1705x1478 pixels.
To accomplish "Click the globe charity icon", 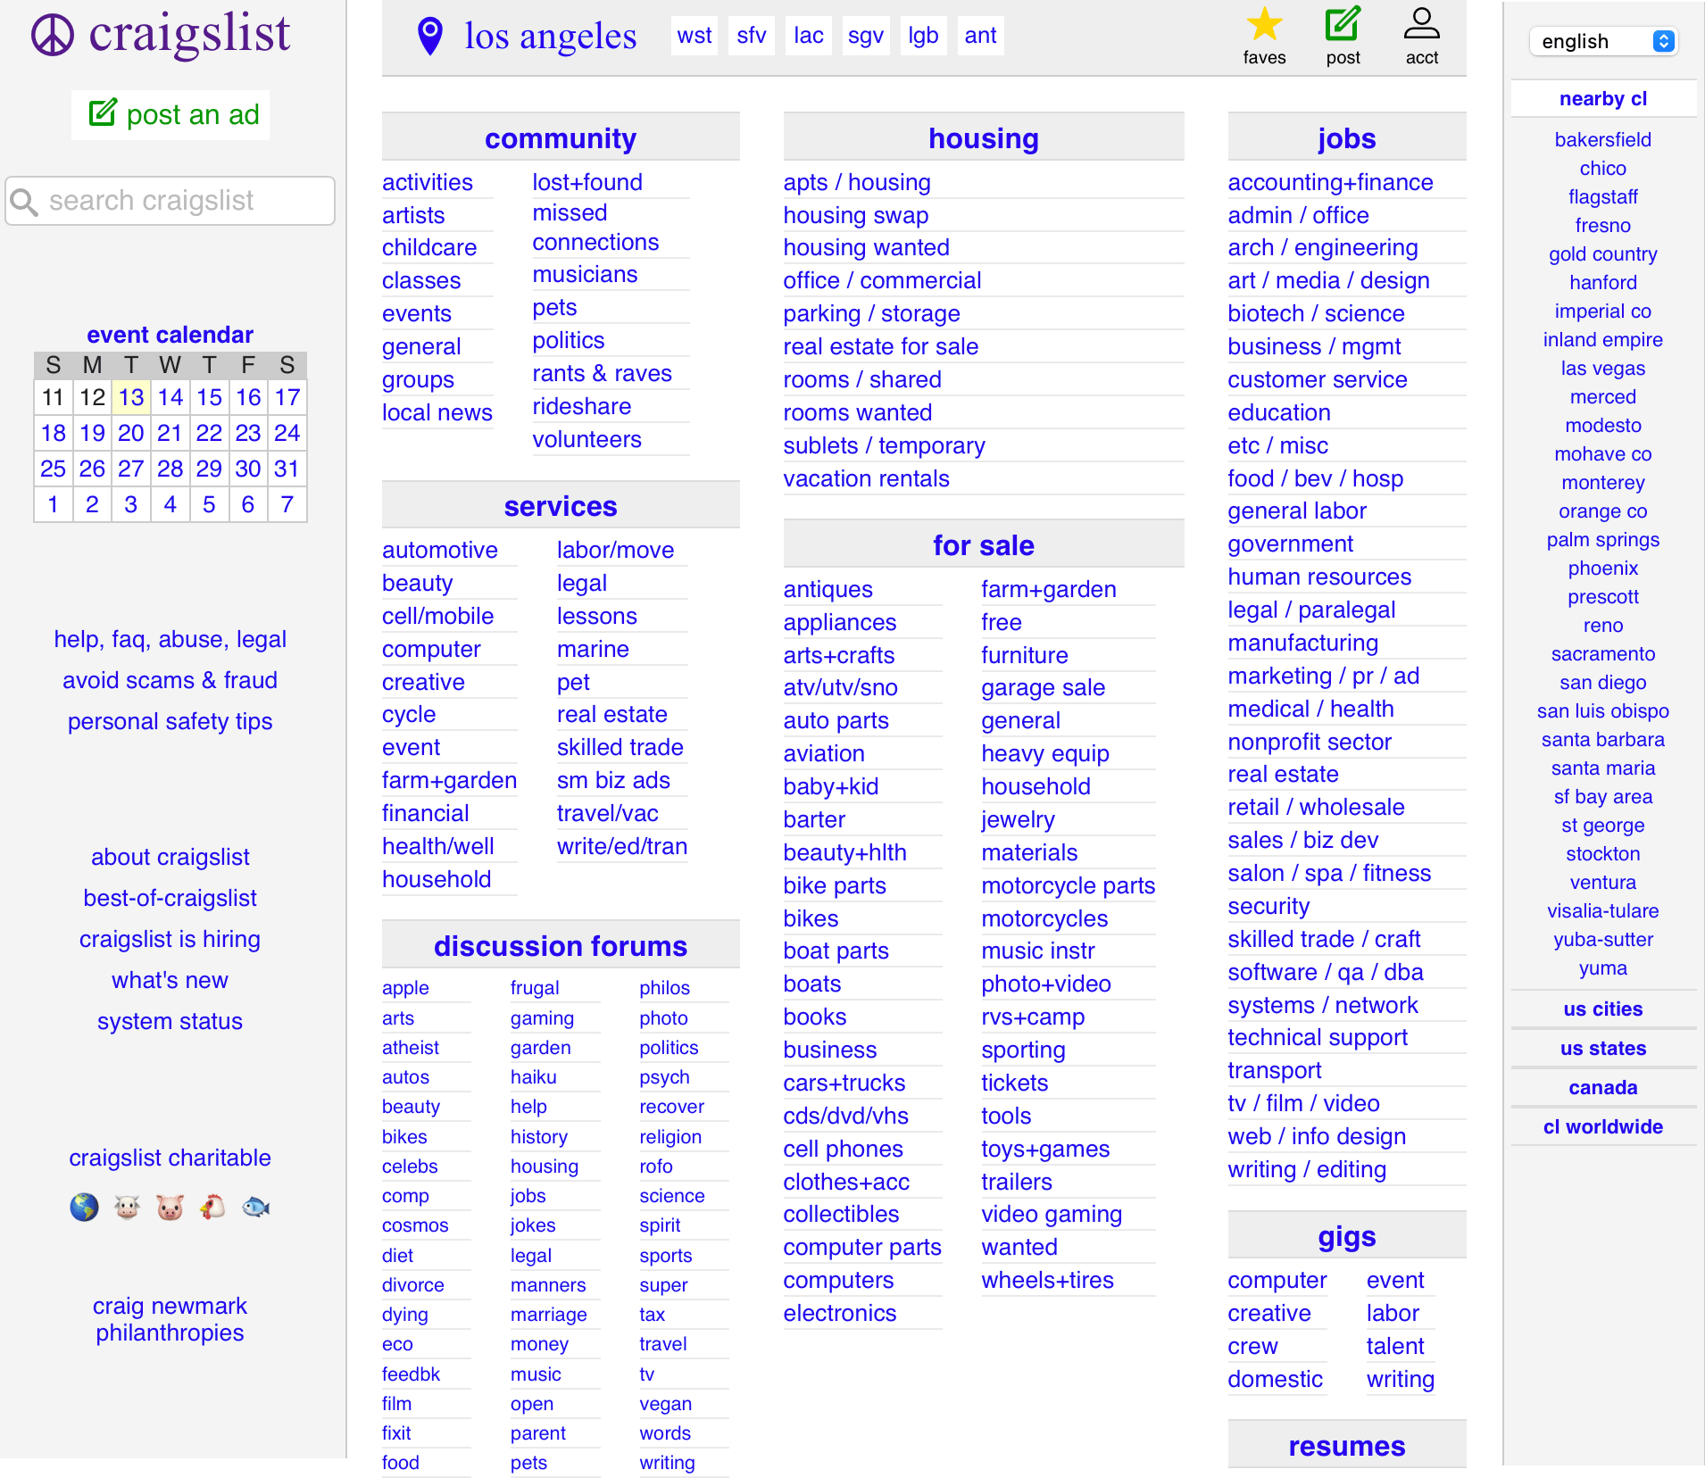I will [84, 1208].
